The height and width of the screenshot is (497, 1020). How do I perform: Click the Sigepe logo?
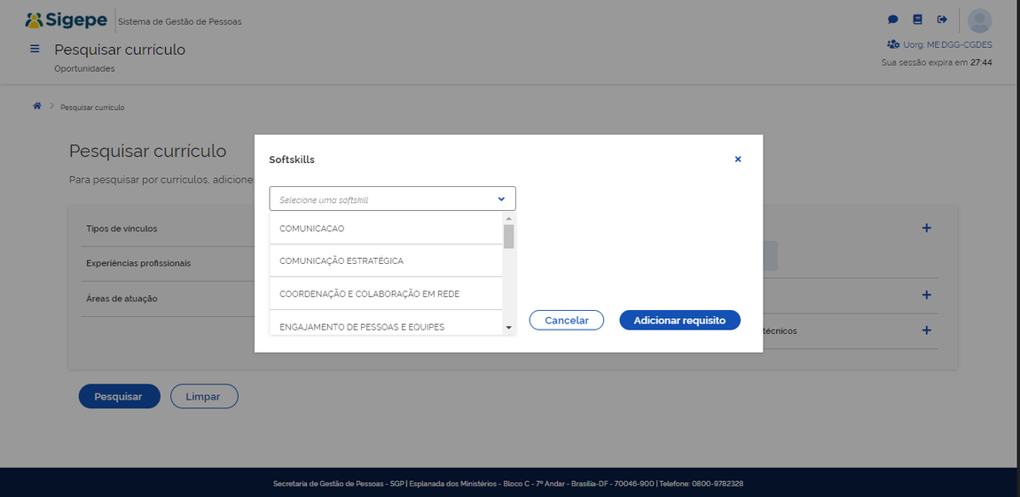pyautogui.click(x=67, y=20)
